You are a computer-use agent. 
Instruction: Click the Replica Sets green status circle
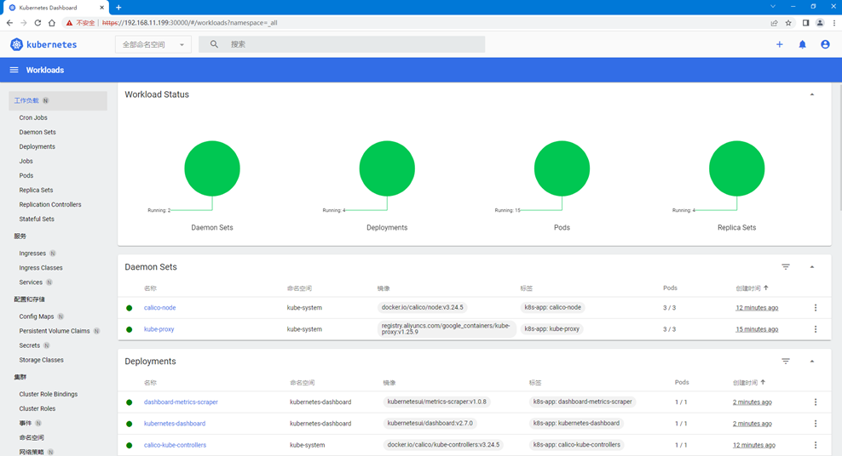click(x=736, y=168)
